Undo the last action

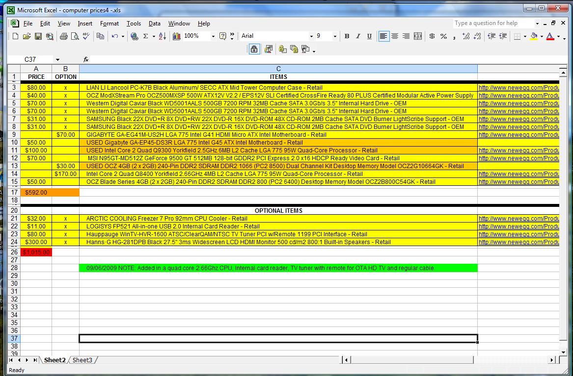[115, 36]
